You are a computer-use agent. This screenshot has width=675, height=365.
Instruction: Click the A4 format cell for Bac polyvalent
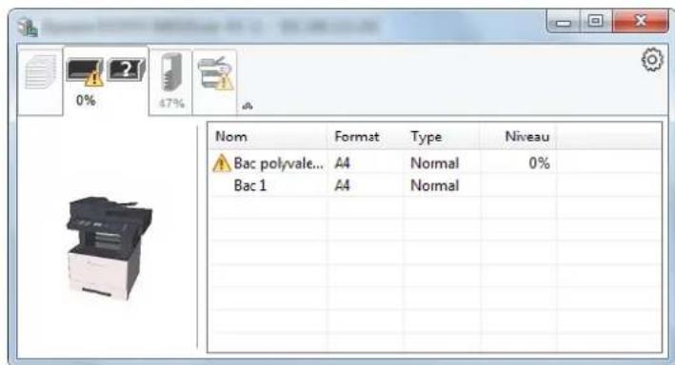point(342,163)
